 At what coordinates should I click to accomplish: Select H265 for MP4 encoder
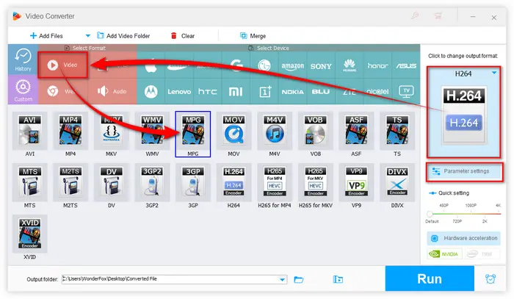coord(275,186)
